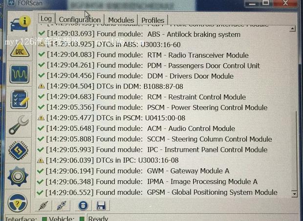303x221 pixels.
Task: Click the Interface status indicator in status bar
Action: click(44, 219)
